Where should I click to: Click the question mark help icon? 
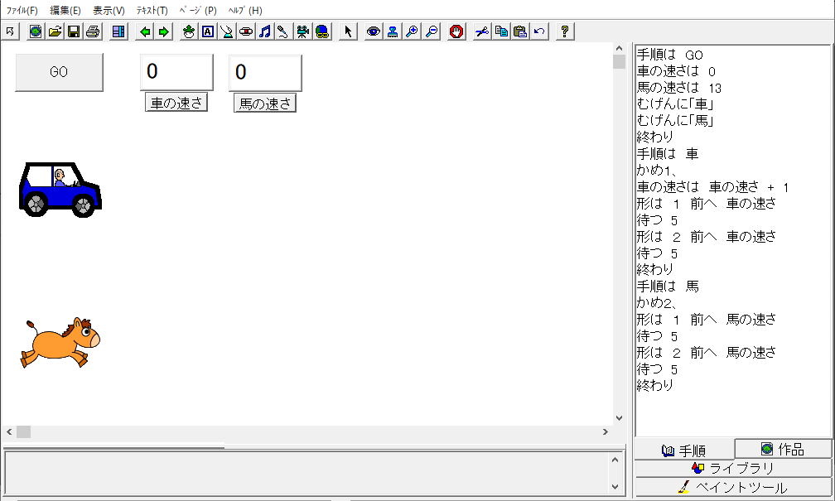(x=565, y=31)
